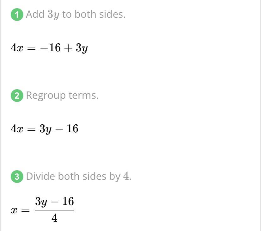261x231 pixels.
Task: Click the green step 3 badge
Action: pyautogui.click(x=17, y=177)
